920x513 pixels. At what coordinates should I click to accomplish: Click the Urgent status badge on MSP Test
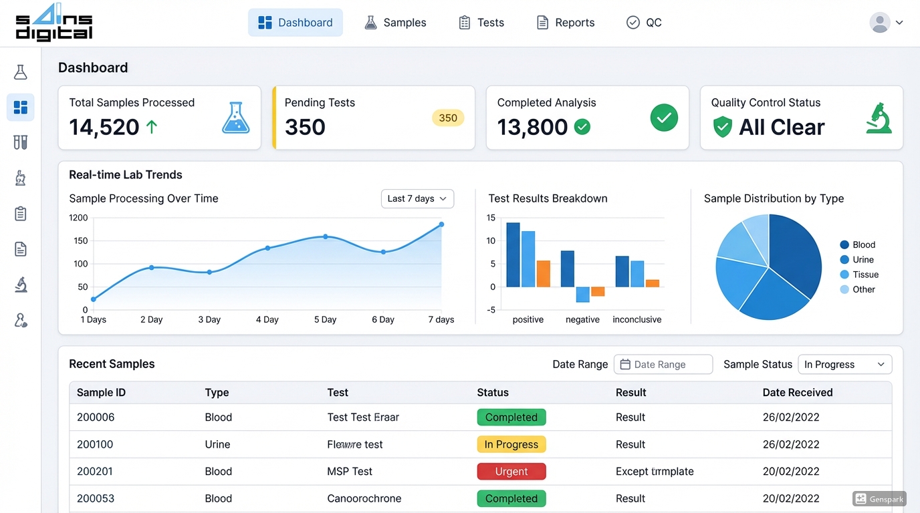point(511,471)
